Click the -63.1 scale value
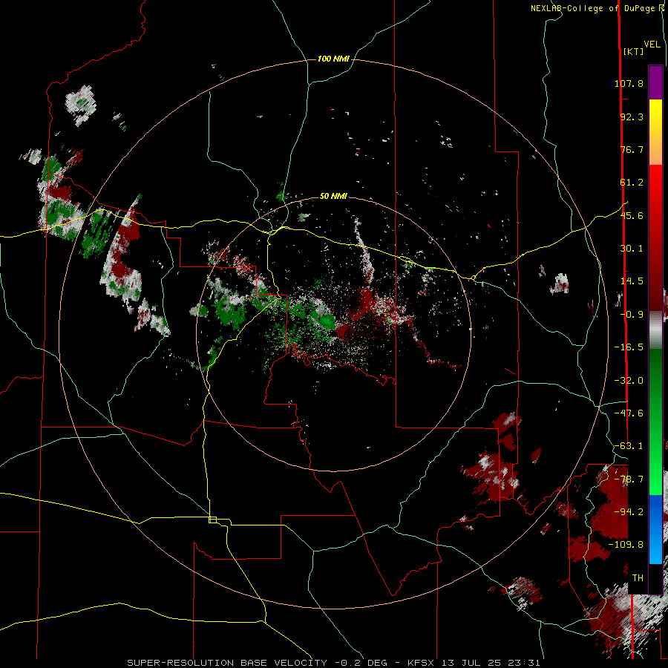 coord(629,446)
